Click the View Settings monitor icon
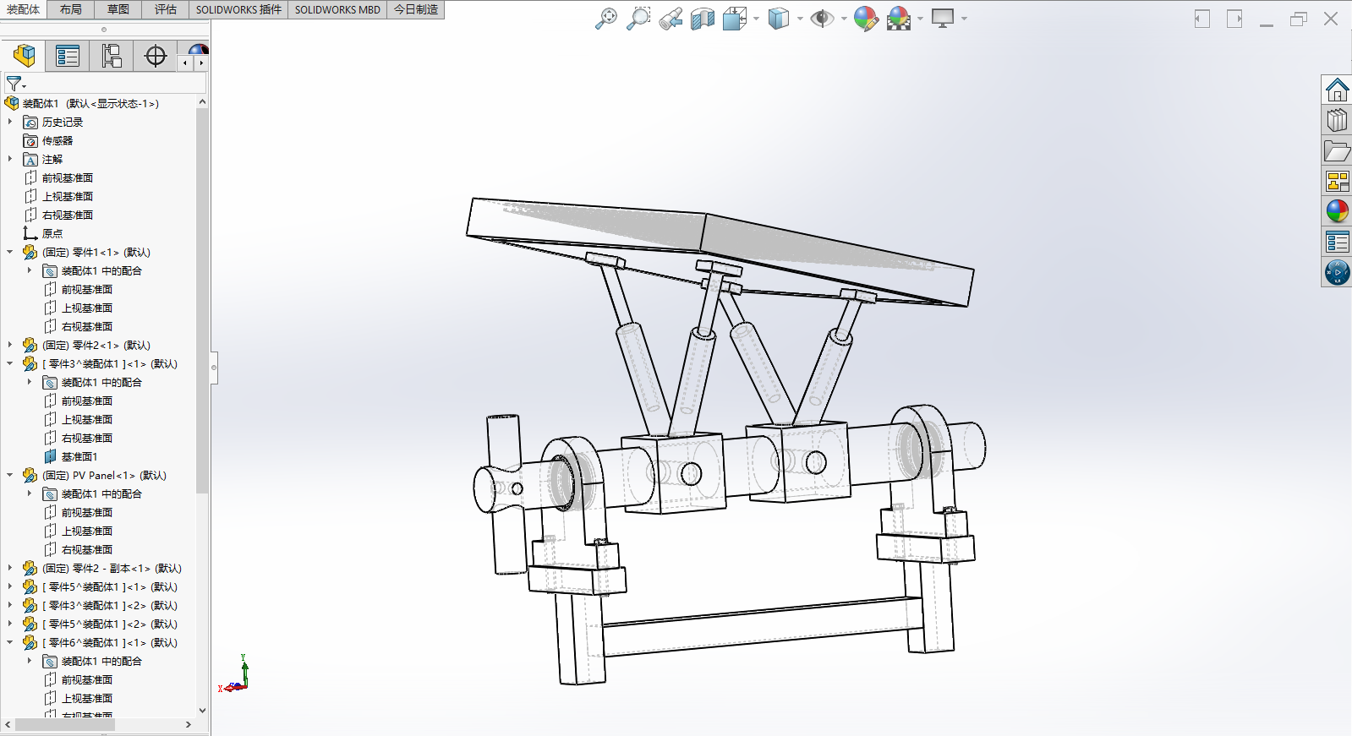 pyautogui.click(x=943, y=19)
